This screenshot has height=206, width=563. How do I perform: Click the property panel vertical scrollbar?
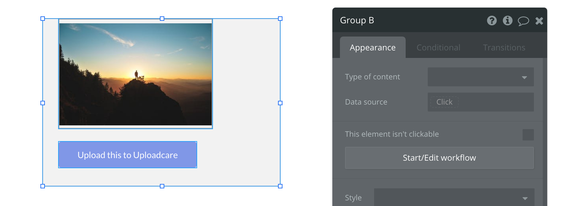[x=545, y=132]
